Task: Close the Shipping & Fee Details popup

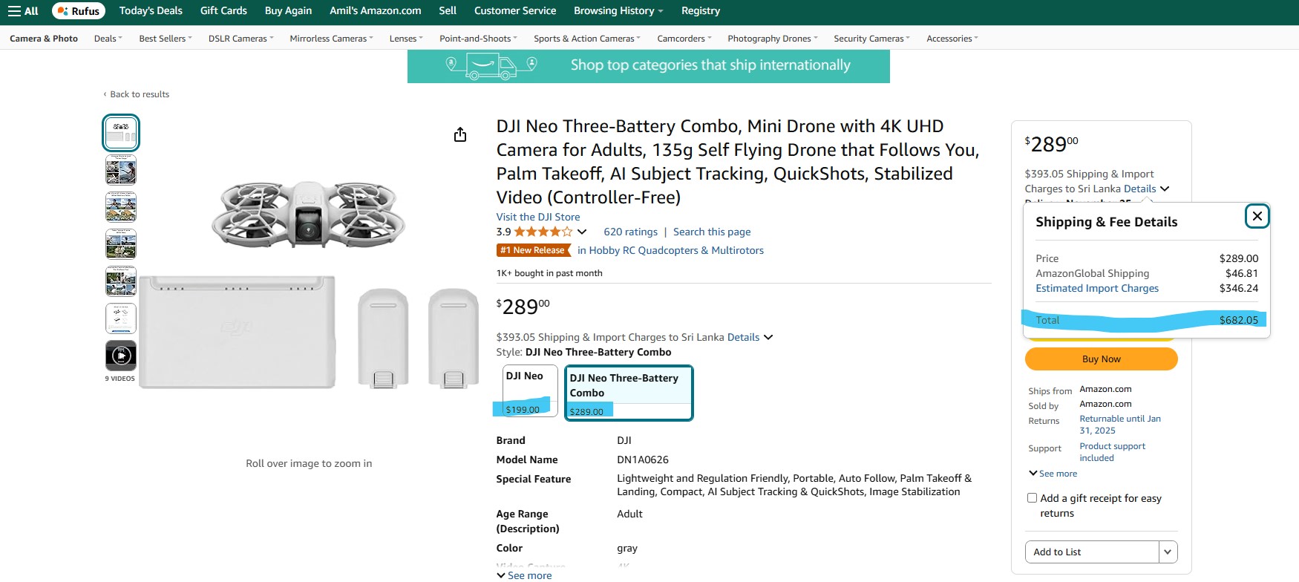Action: click(x=1257, y=216)
